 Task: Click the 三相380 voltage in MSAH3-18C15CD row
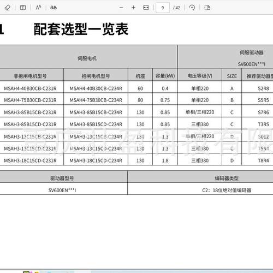coord(200,161)
